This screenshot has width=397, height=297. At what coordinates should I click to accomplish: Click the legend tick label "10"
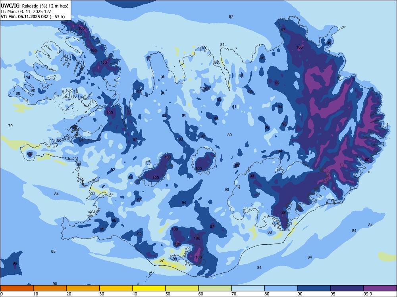point(36,294)
